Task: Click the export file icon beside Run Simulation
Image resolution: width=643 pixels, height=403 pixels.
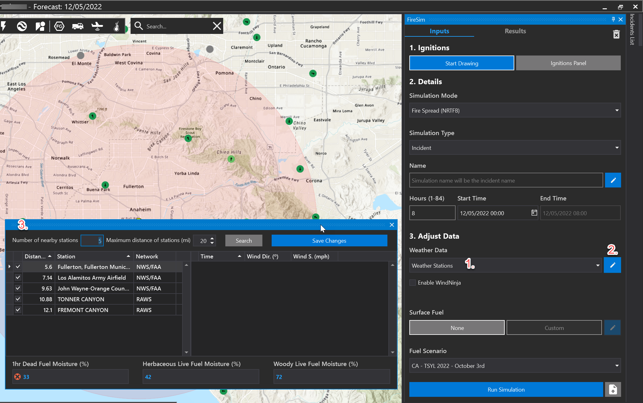Action: pyautogui.click(x=613, y=389)
